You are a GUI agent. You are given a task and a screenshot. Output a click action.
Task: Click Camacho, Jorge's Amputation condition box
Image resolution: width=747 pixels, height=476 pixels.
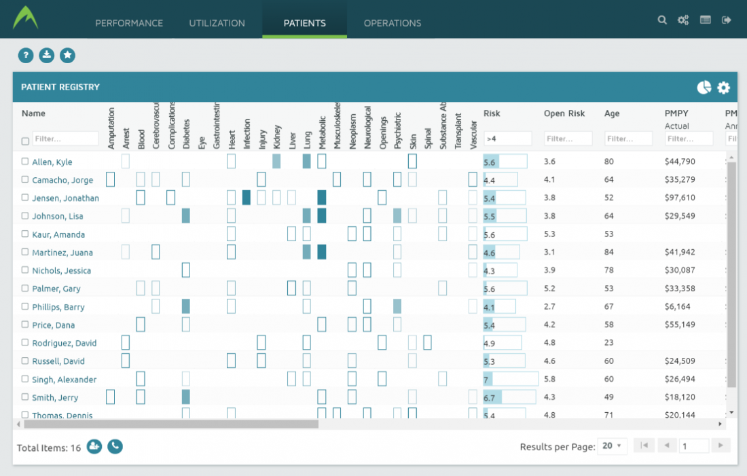tap(110, 180)
